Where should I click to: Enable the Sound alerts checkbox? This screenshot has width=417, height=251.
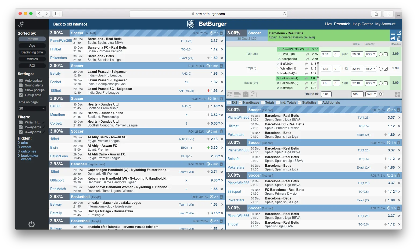point(21,85)
